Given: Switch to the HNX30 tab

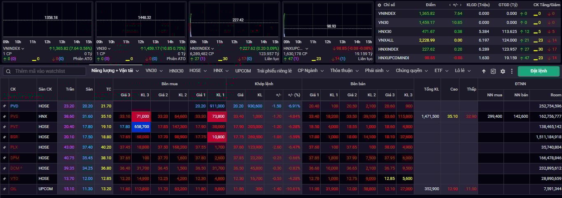Looking at the screenshot, I should pyautogui.click(x=176, y=71).
